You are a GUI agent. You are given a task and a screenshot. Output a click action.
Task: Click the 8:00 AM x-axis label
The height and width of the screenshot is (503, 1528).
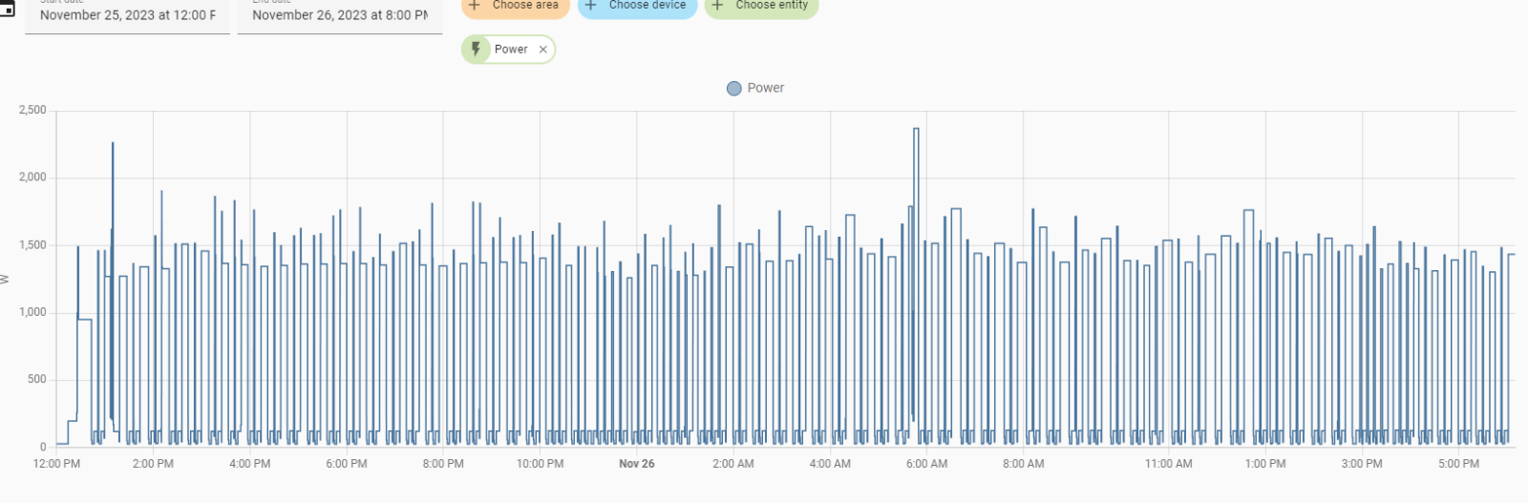tap(1024, 464)
